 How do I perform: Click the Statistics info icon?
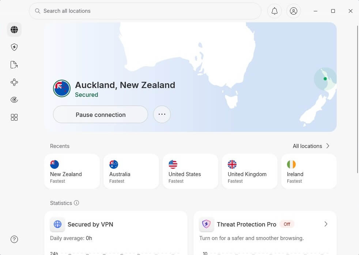coord(76,203)
